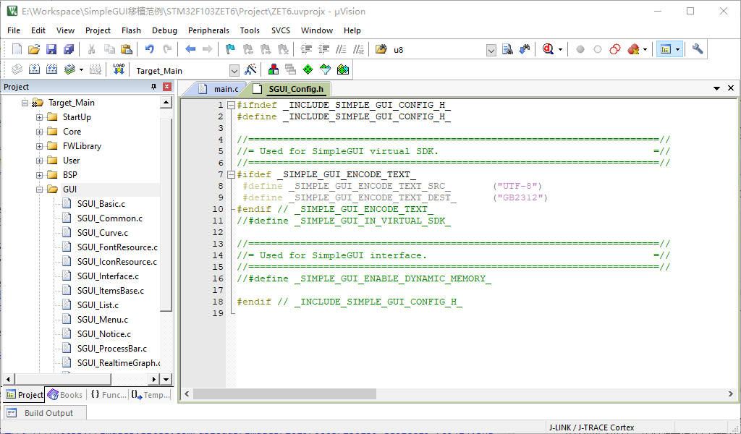Save the current file

[51, 49]
